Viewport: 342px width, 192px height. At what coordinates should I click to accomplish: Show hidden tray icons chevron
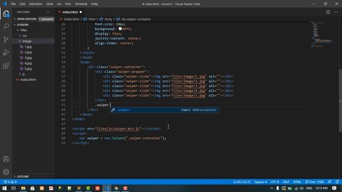click(x=271, y=188)
